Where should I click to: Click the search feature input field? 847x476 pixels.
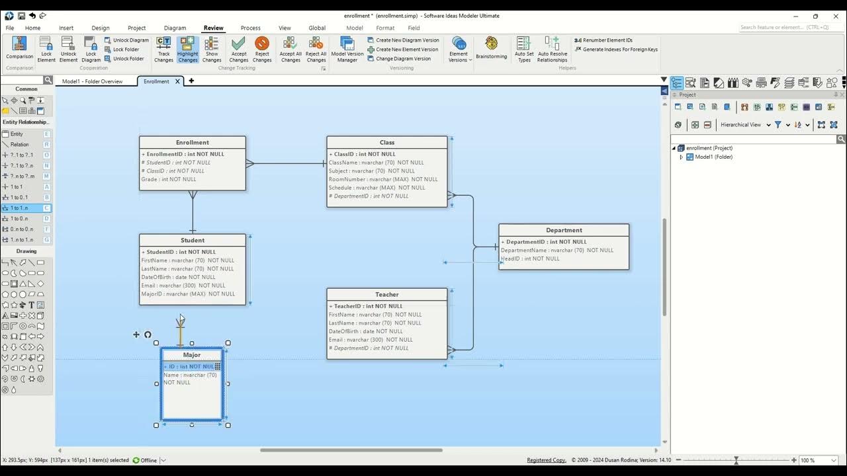click(x=787, y=27)
